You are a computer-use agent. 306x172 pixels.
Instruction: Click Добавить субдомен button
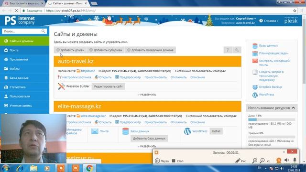tap(106, 50)
